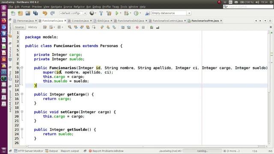Open the Files side panel
The height and width of the screenshot is (154, 274).
coord(10,75)
